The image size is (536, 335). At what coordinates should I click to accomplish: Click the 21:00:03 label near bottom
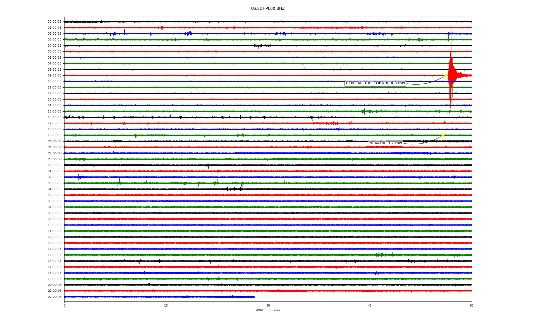[54, 291]
